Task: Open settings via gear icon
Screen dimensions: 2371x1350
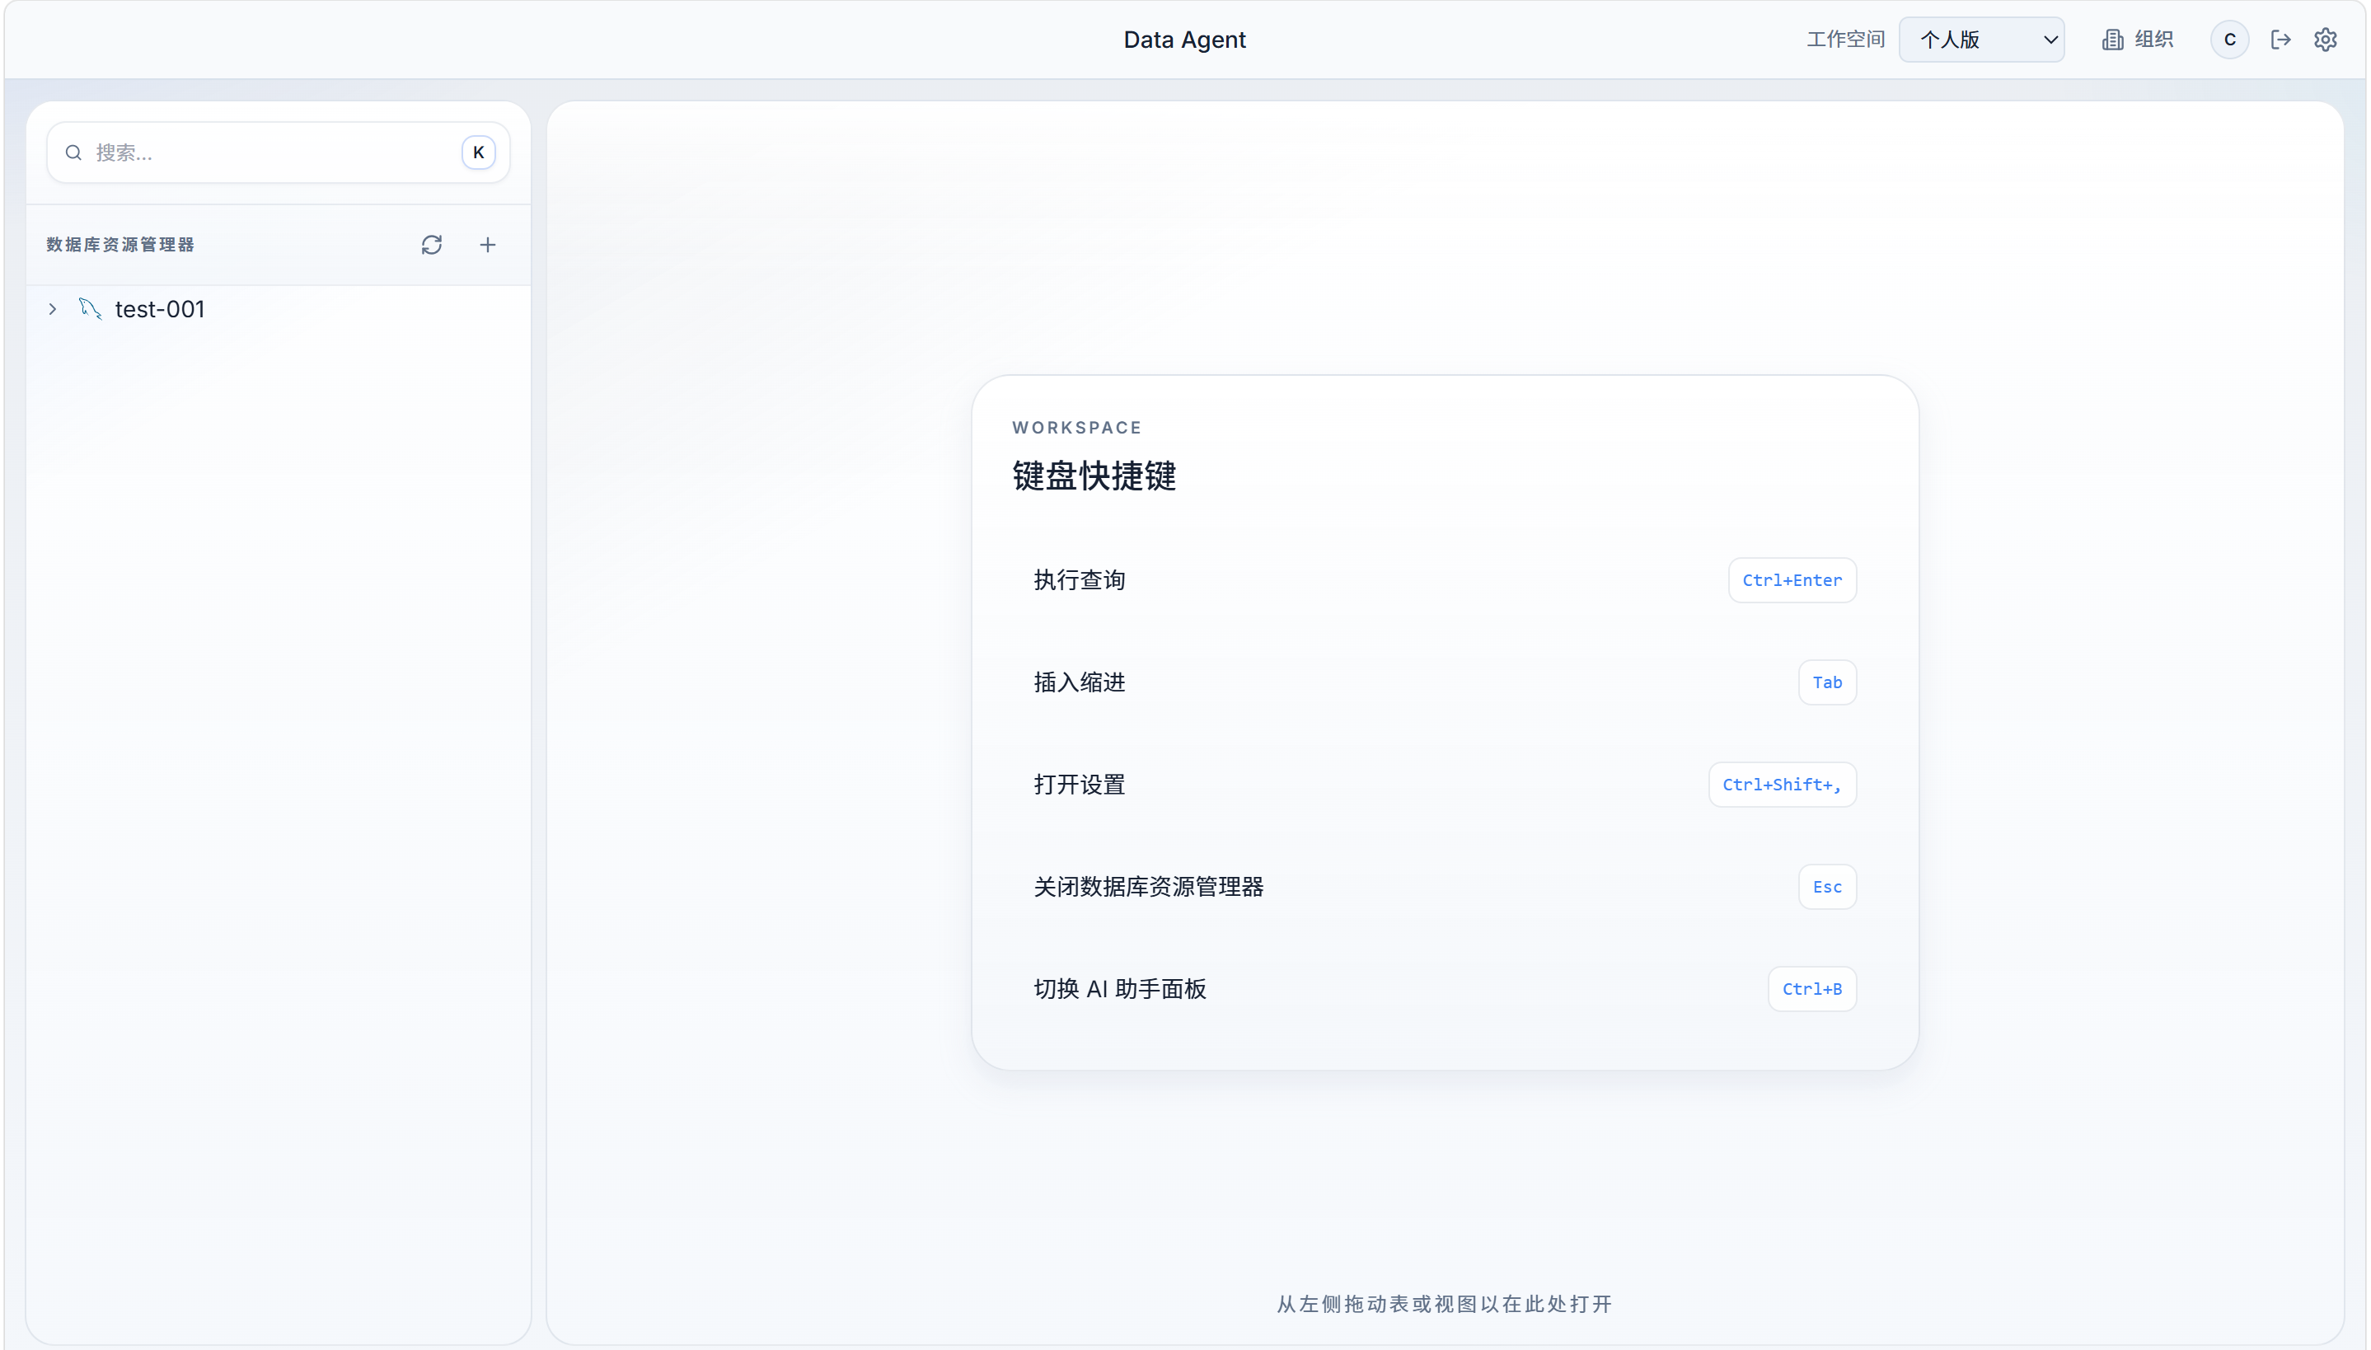Action: tap(2325, 39)
